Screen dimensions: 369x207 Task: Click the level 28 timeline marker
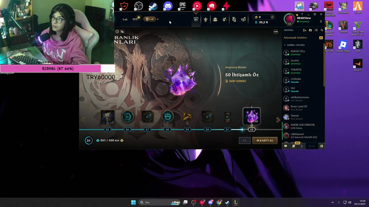click(167, 130)
